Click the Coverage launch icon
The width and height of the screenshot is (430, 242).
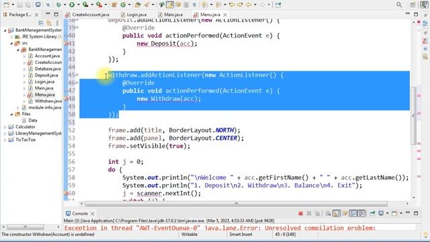pos(85,5)
